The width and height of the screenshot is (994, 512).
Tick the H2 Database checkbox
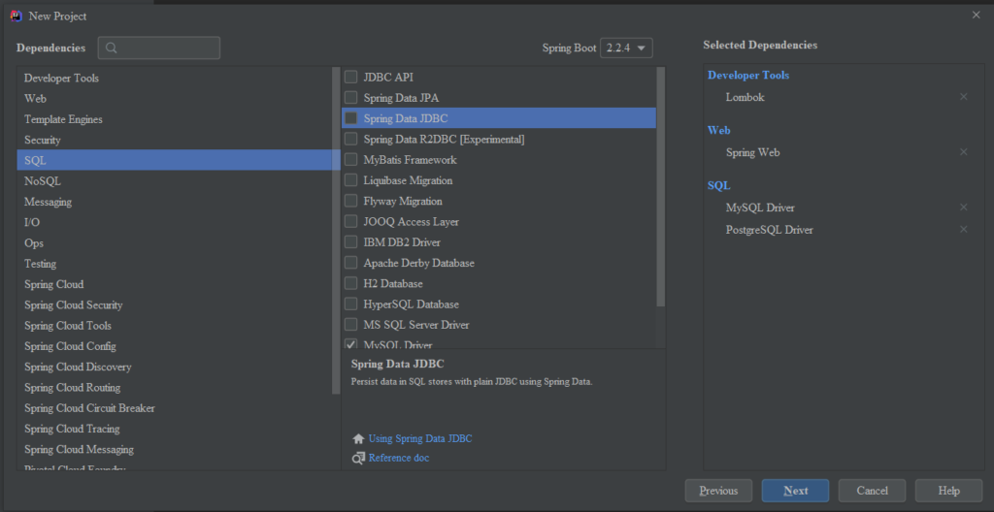[351, 284]
